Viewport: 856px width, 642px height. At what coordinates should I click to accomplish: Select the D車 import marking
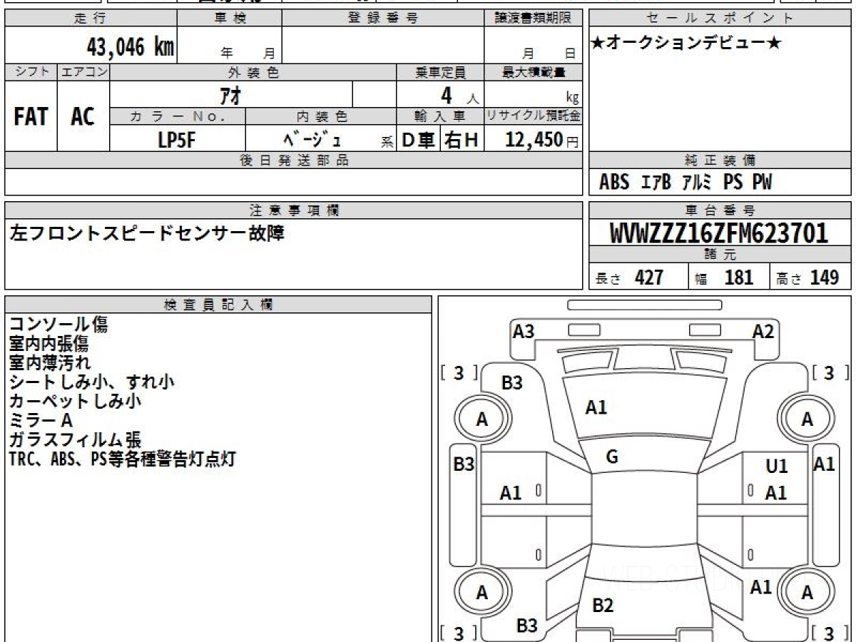coord(419,140)
